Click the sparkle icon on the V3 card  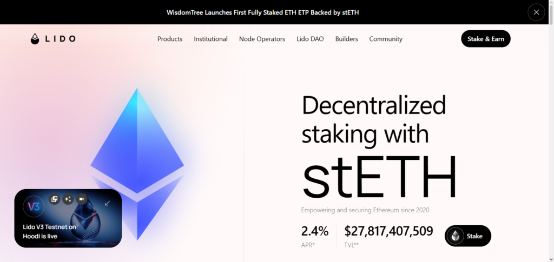pos(68,199)
